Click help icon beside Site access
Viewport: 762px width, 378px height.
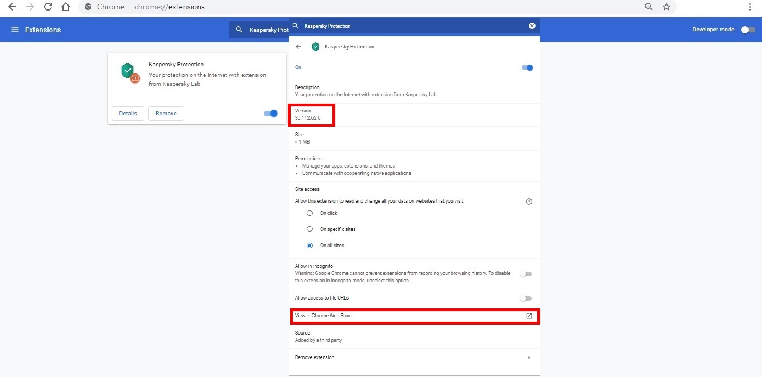[529, 202]
